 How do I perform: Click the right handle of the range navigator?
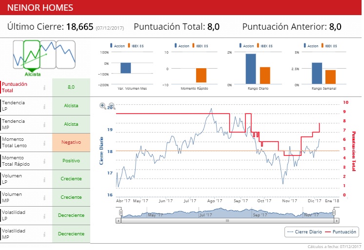pyautogui.click(x=334, y=212)
